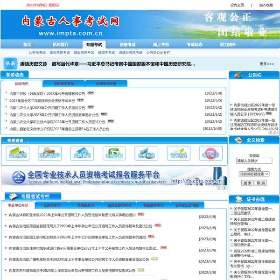Click the 设为主页 link at top
Viewport: 280px width, 280px height.
[237, 5]
